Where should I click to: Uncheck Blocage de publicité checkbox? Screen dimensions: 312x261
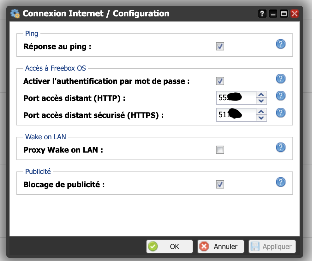pos(220,184)
